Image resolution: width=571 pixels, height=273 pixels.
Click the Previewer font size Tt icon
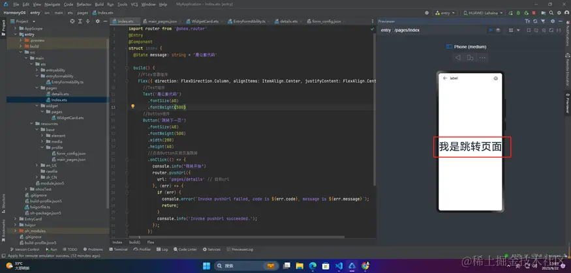527,21
